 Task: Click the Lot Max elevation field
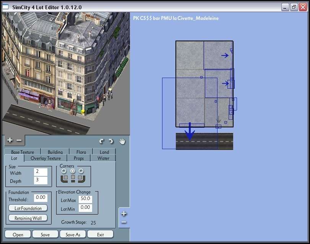85,199
